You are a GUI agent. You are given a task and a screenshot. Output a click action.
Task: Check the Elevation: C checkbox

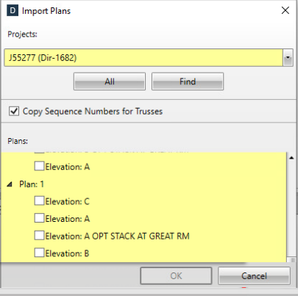(x=39, y=201)
